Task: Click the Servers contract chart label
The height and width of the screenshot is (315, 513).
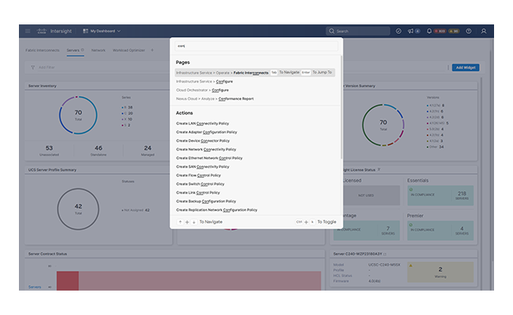Action: (x=35, y=287)
